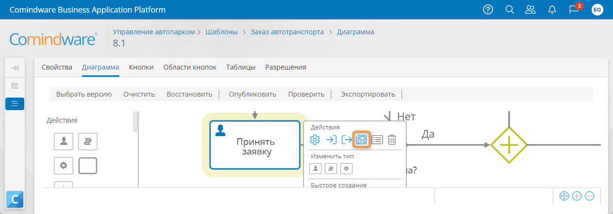Click the Да flow label
Viewport: 613px width, 214px height.
point(428,134)
